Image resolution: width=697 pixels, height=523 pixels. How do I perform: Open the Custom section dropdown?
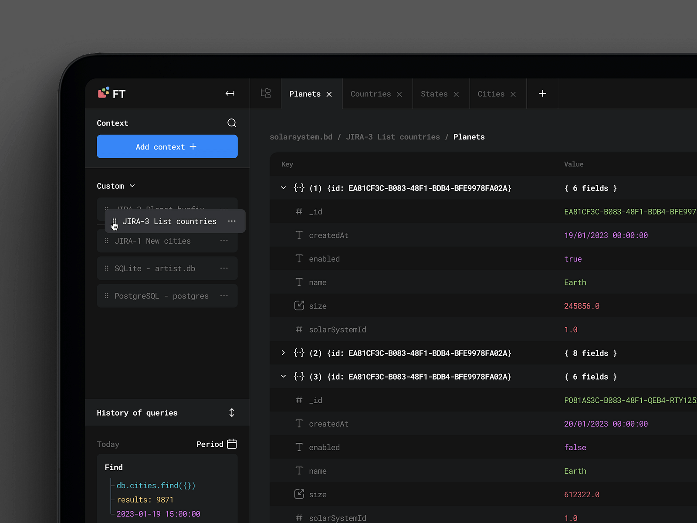pos(132,186)
